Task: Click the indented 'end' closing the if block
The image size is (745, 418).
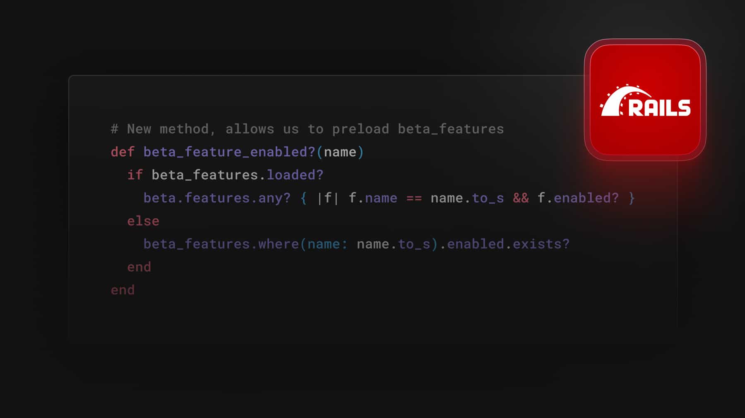Action: click(x=139, y=267)
